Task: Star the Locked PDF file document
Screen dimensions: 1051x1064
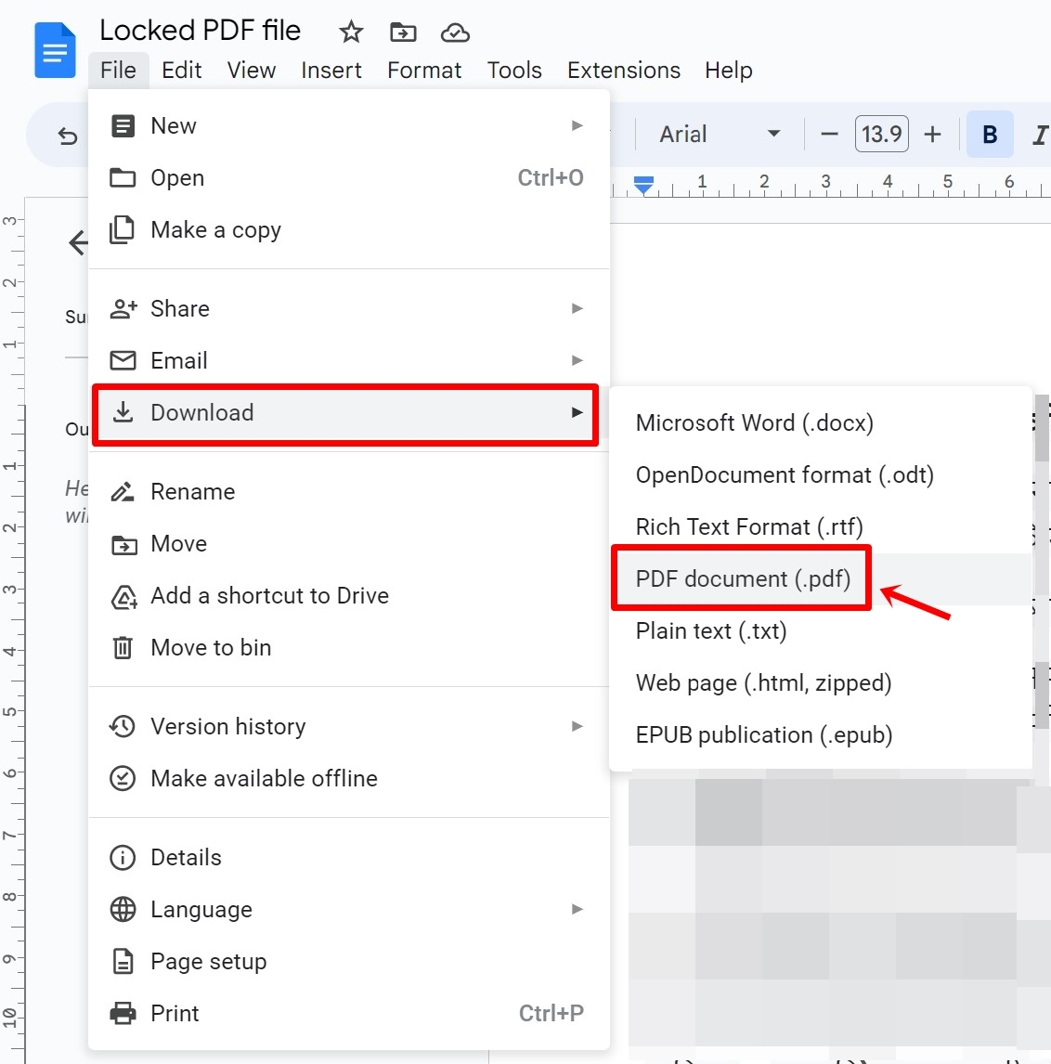Action: click(350, 32)
